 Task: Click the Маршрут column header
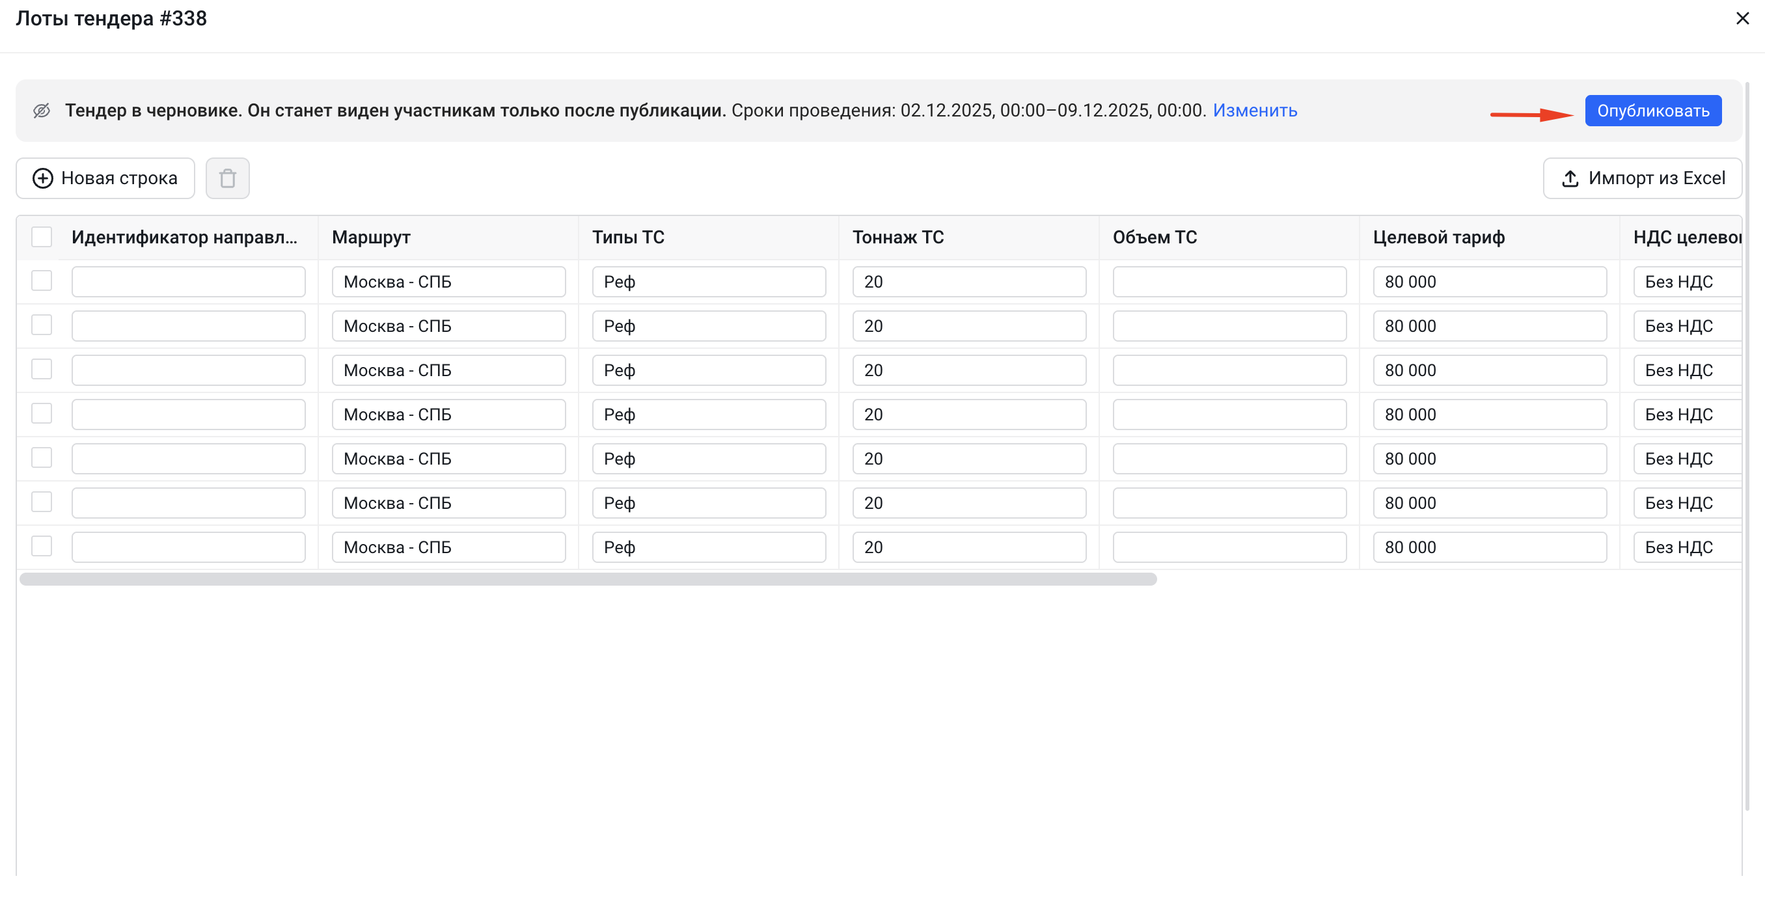pos(372,237)
